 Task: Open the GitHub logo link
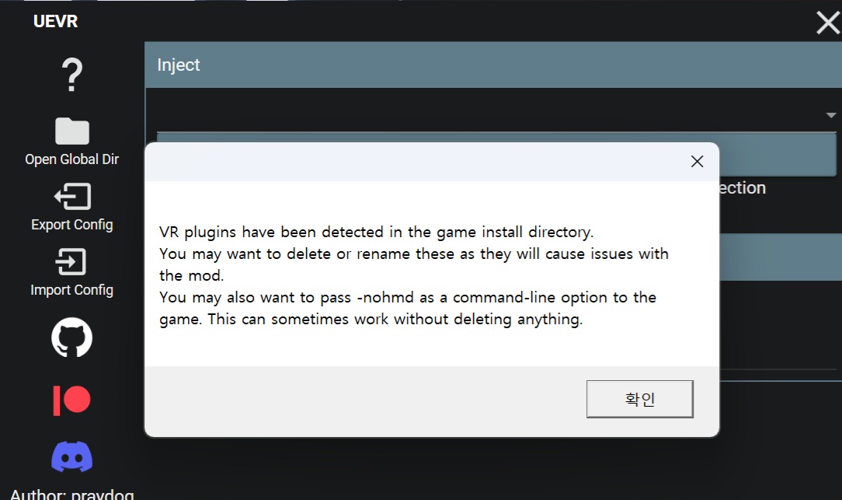(x=72, y=337)
